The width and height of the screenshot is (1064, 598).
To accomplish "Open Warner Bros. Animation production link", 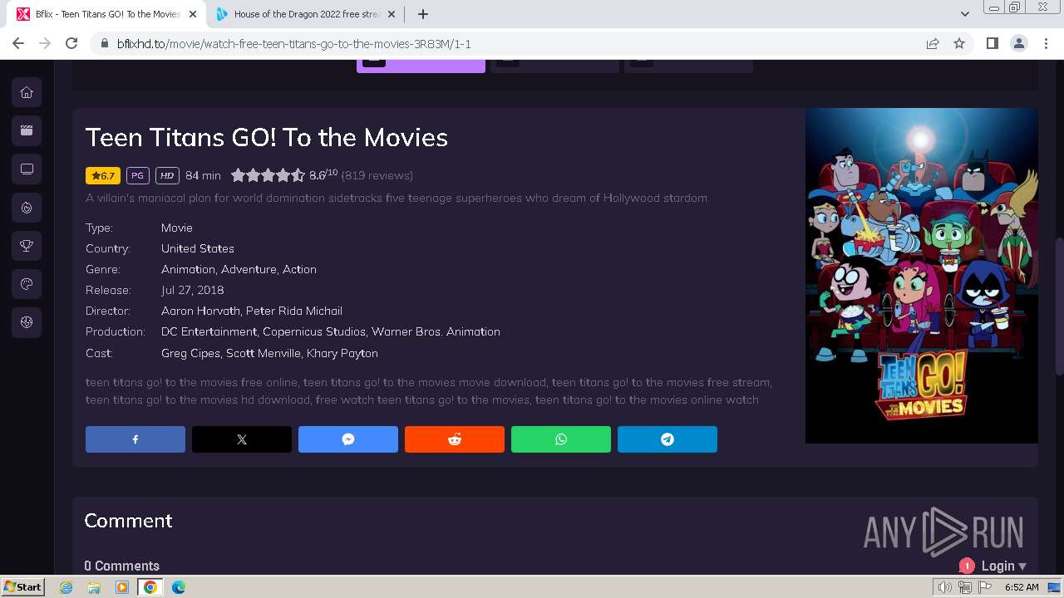I will click(x=436, y=331).
